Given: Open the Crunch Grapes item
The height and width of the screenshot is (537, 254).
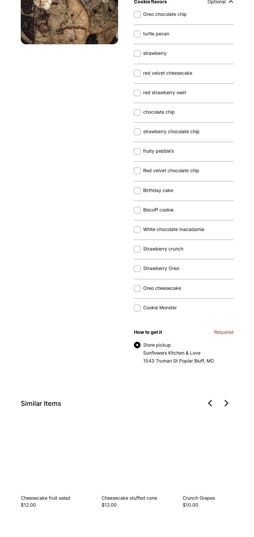Looking at the screenshot, I should [x=199, y=498].
